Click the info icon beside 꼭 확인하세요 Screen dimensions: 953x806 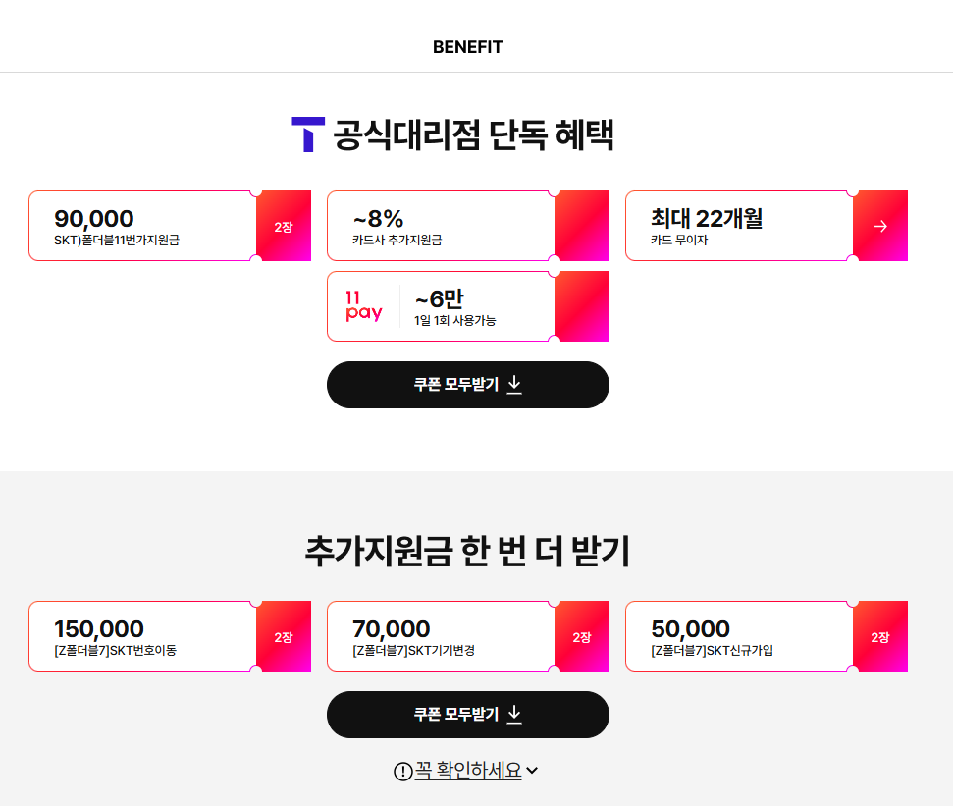[403, 772]
